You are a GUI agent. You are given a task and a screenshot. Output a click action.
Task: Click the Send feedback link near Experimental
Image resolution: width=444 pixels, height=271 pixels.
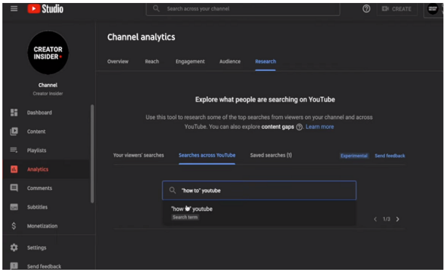click(390, 156)
